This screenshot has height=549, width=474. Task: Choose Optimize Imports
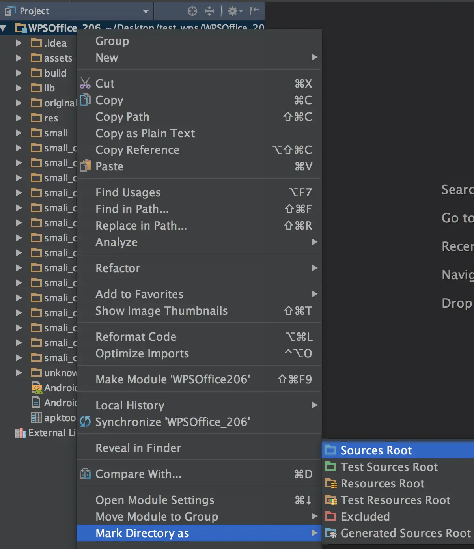click(x=199, y=353)
